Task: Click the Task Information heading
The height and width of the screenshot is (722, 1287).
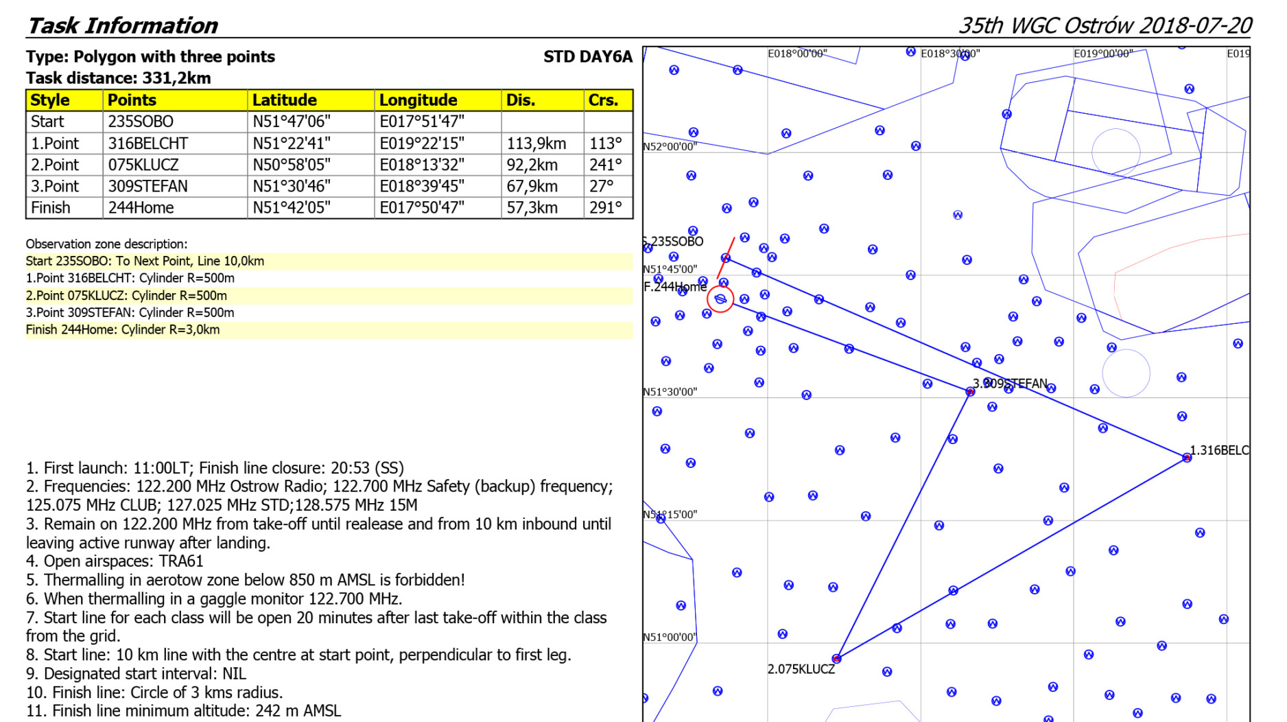Action: [122, 25]
